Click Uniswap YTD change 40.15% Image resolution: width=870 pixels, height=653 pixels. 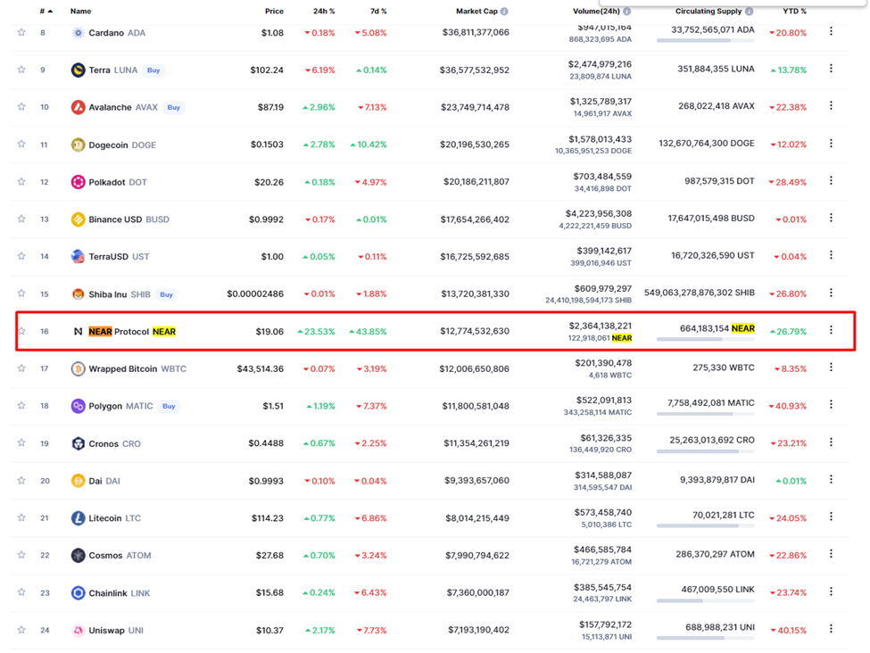pyautogui.click(x=788, y=631)
